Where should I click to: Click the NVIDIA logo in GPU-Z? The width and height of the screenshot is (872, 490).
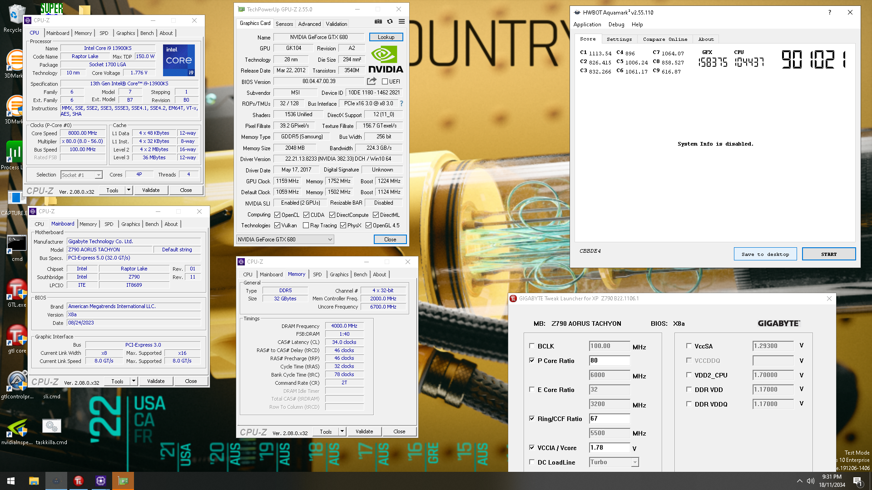pyautogui.click(x=386, y=59)
